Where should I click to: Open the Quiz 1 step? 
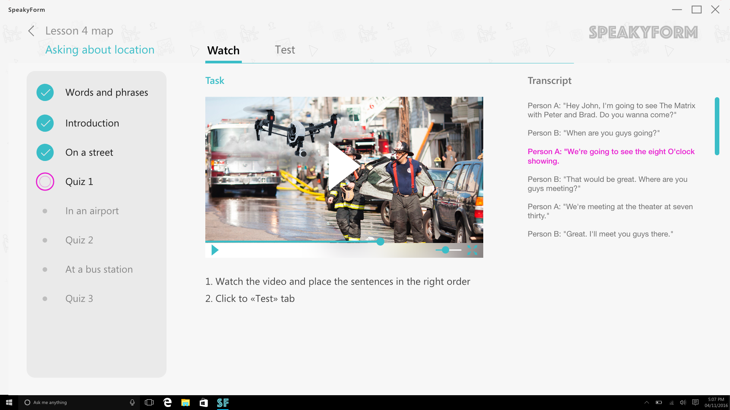point(79,181)
